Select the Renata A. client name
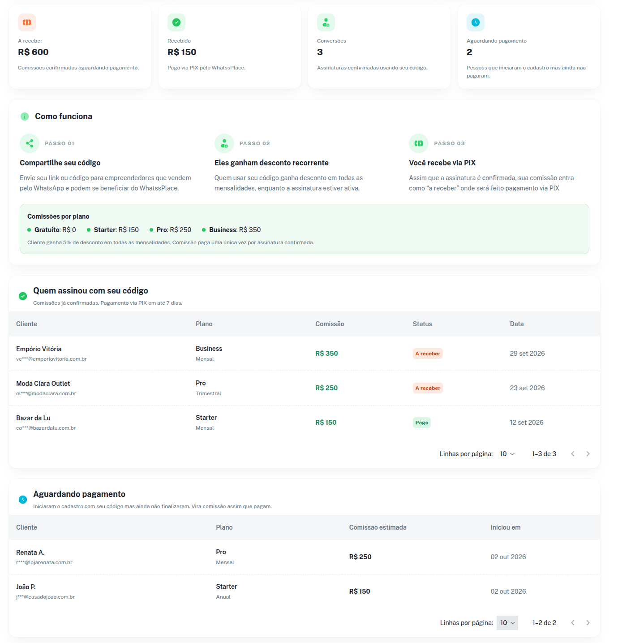The image size is (618, 643). [30, 552]
